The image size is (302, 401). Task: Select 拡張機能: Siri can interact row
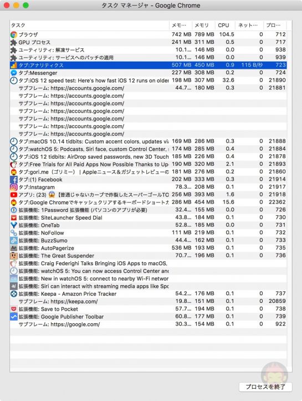[x=148, y=286]
